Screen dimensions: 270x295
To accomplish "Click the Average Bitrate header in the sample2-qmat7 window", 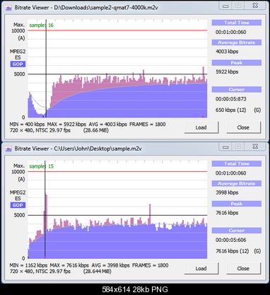I will tap(237, 42).
